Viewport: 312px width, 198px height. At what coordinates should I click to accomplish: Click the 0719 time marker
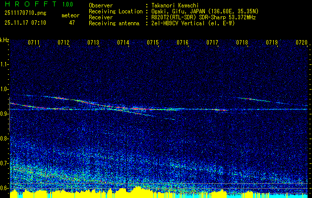tap(272, 43)
